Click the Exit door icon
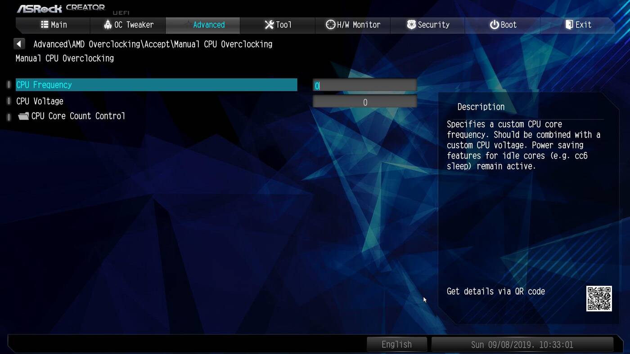630x354 pixels. (569, 25)
